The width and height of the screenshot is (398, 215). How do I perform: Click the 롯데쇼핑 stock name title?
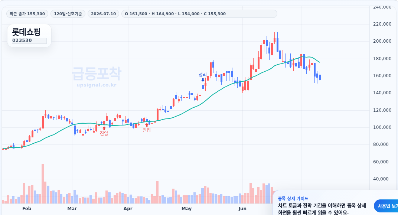[26, 32]
